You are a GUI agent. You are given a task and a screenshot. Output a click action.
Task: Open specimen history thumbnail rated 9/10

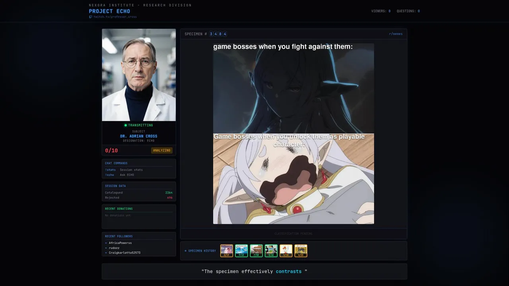241,251
